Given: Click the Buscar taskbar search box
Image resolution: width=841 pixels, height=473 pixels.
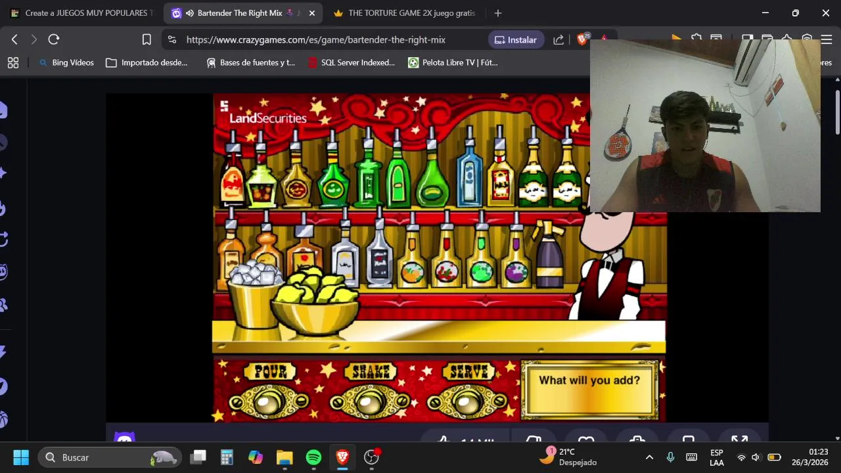Looking at the screenshot, I should pyautogui.click(x=110, y=457).
